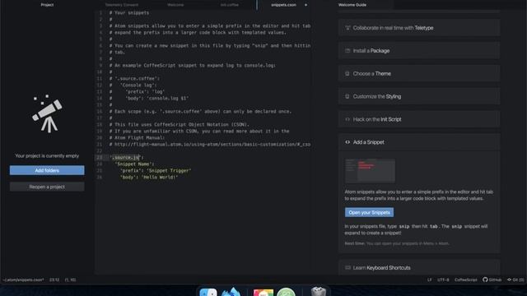Click line number 23 in the gutter
Viewport: 527px width, 296px height.
coord(99,157)
